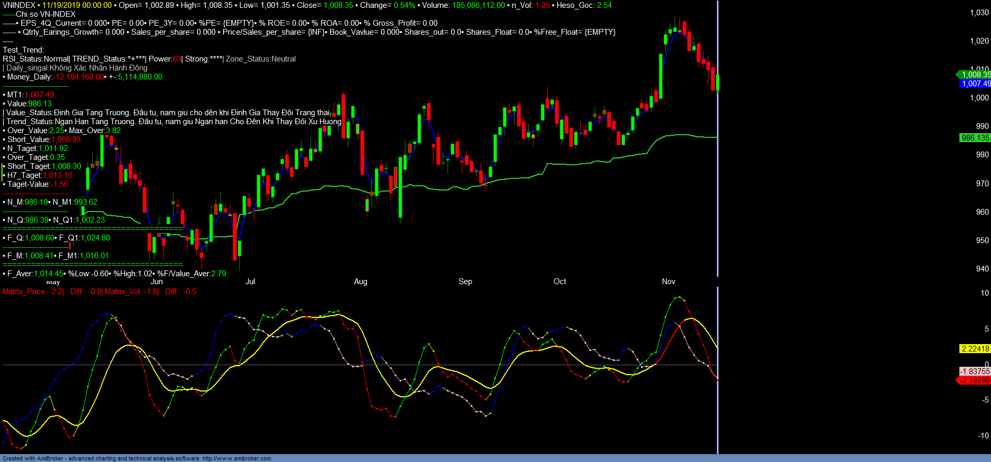Screen dimensions: 991x462
Task: Click the green 1,008.35 close price label
Action: pos(975,75)
